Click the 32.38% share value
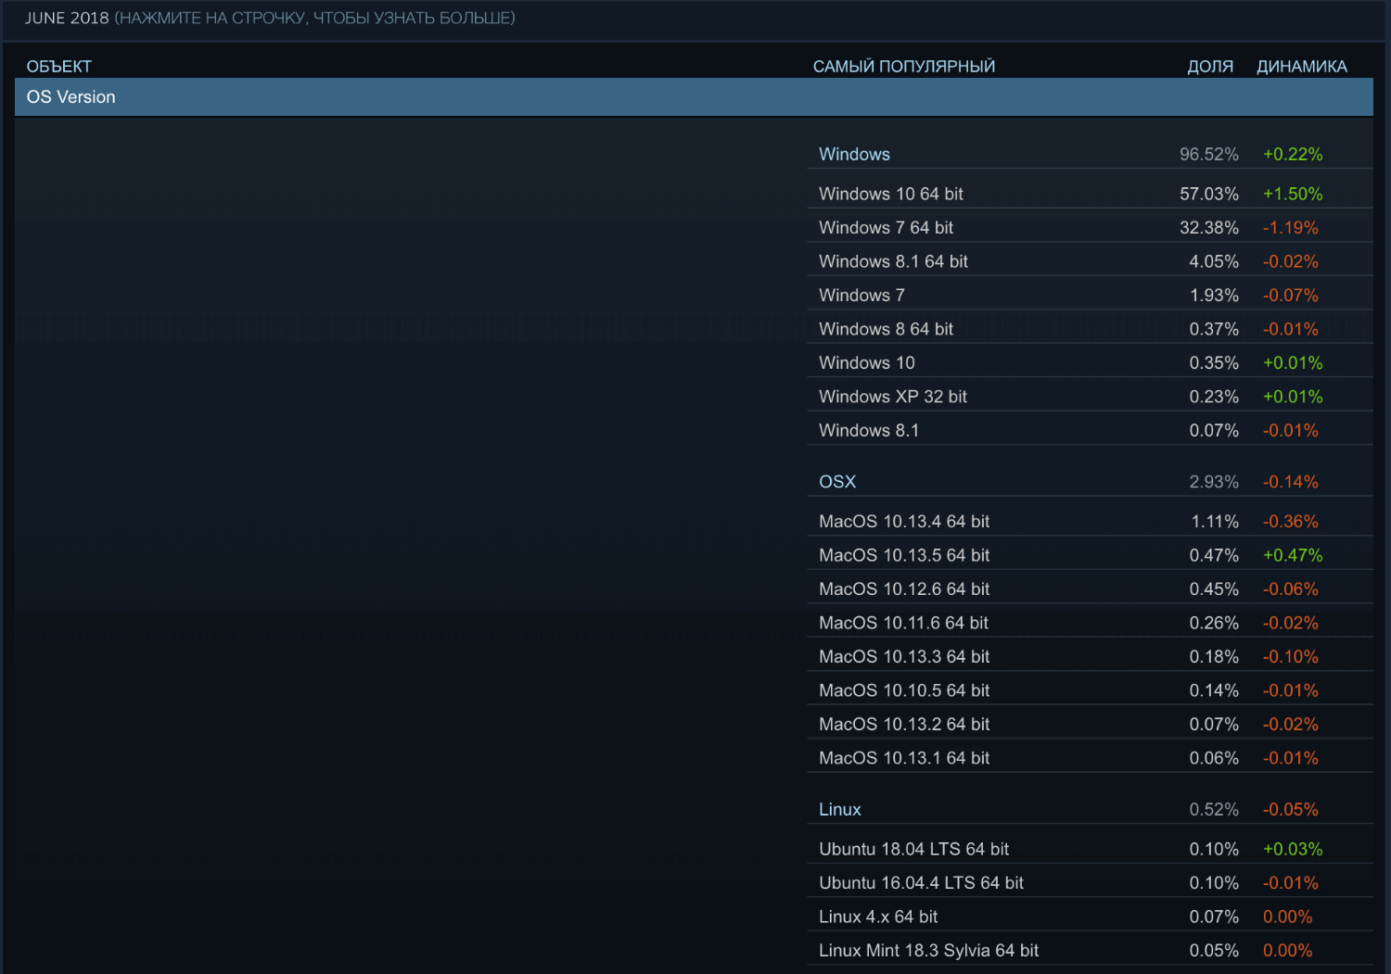 point(1209,228)
